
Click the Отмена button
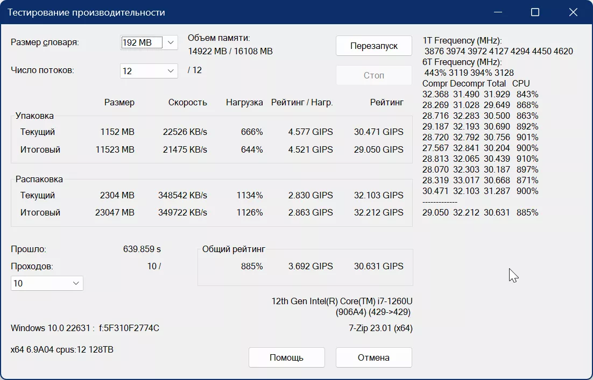373,357
